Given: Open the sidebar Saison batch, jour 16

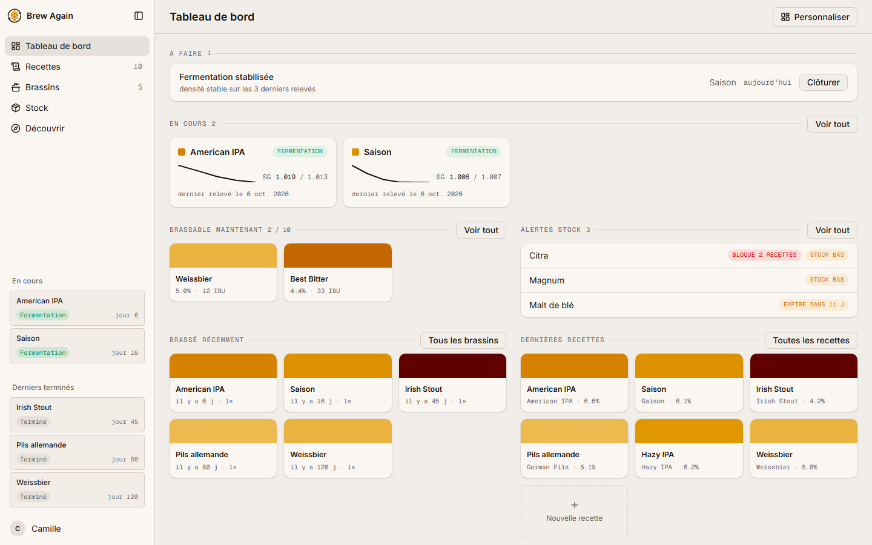Looking at the screenshot, I should 77,346.
